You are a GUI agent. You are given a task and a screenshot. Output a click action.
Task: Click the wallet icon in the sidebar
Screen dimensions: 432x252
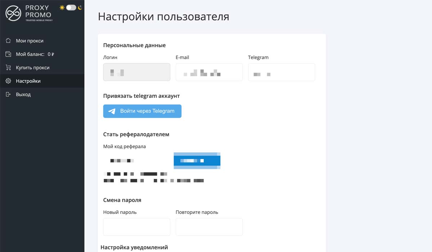[x=8, y=54]
